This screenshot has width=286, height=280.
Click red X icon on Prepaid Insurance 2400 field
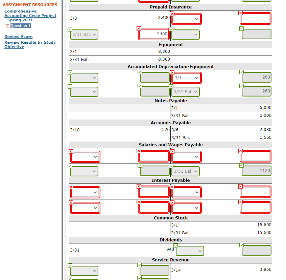coord(139,28)
